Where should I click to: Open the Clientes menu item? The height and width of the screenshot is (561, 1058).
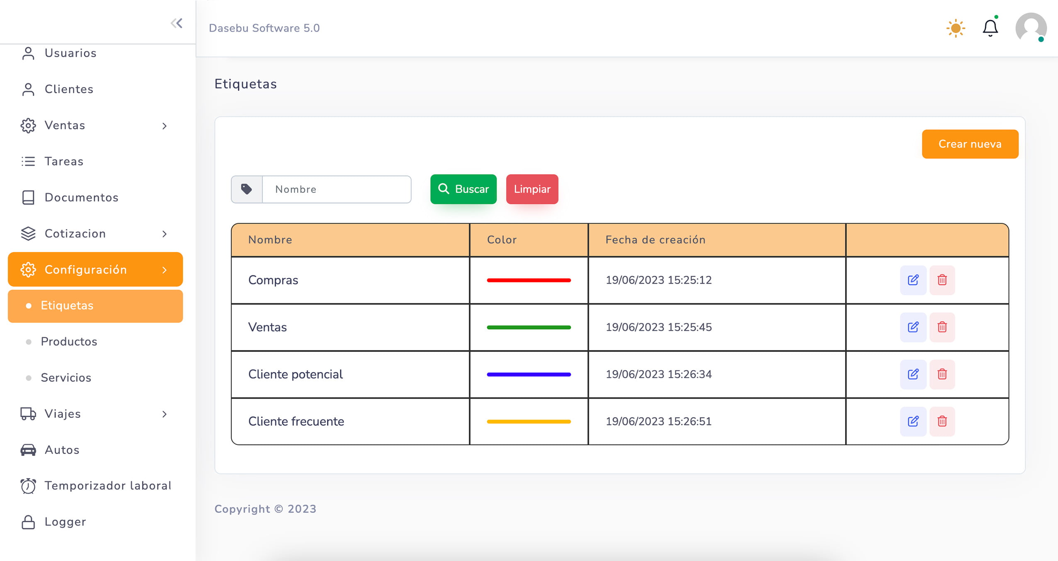[95, 89]
